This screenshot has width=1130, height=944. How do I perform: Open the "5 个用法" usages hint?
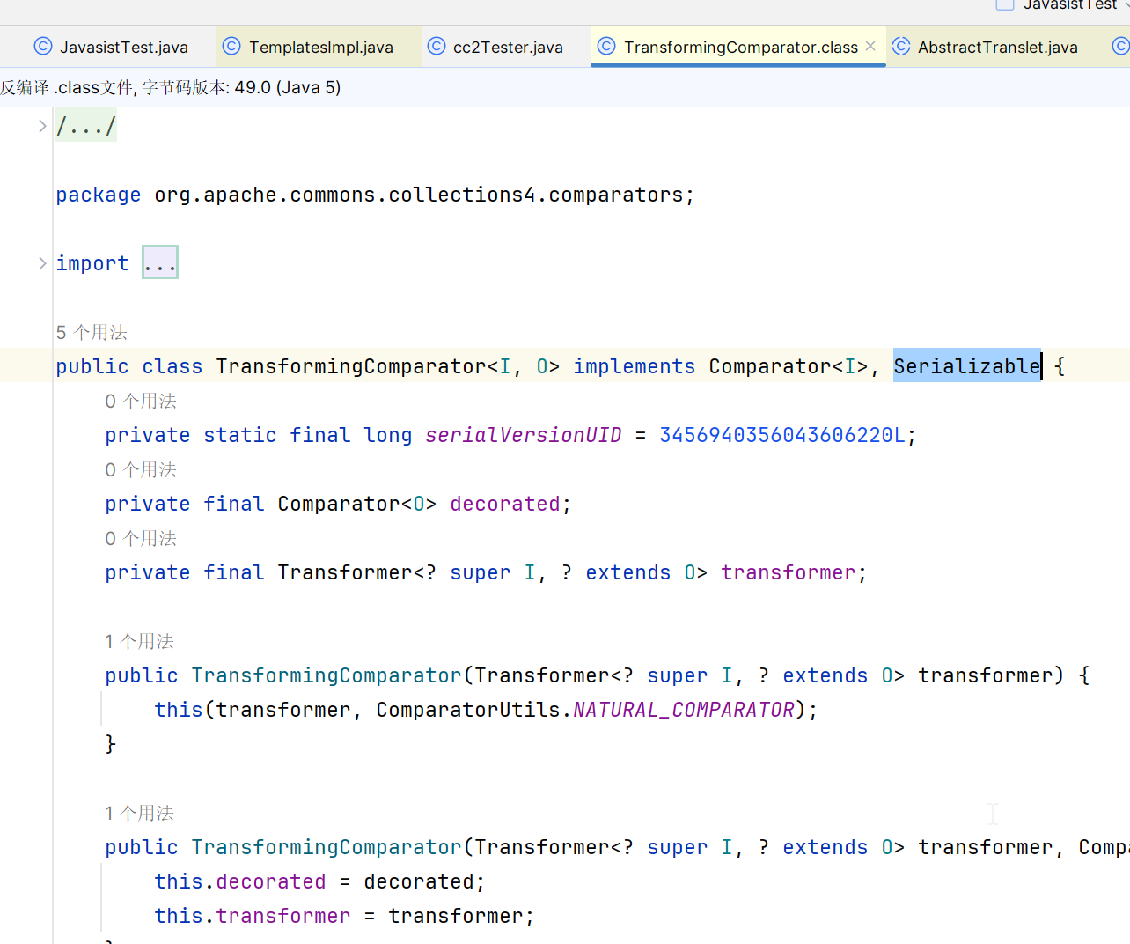[92, 333]
